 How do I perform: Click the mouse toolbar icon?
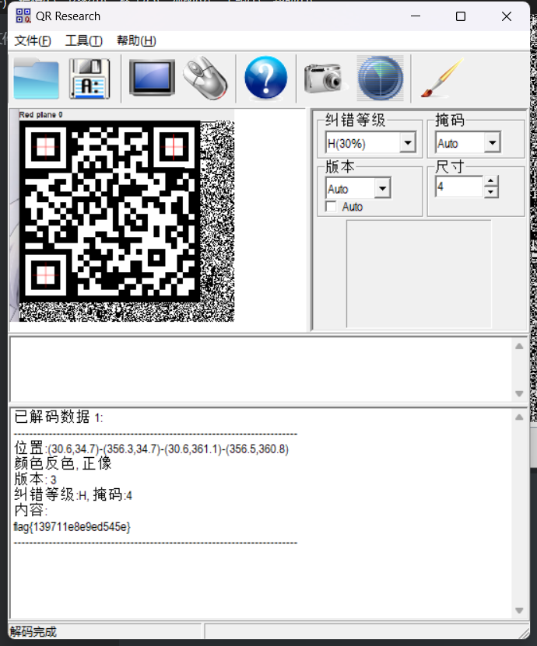click(x=205, y=79)
